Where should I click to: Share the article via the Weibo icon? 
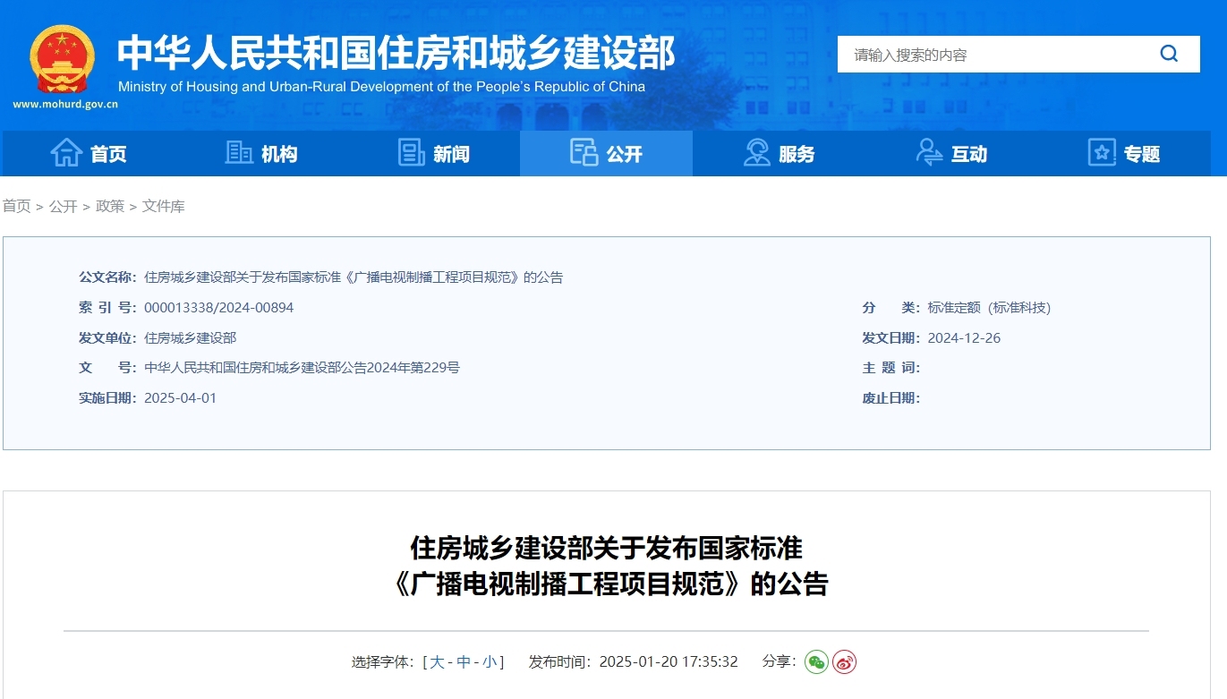844,662
